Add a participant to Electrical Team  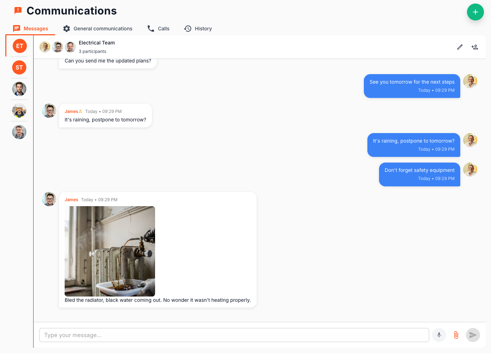pyautogui.click(x=474, y=47)
